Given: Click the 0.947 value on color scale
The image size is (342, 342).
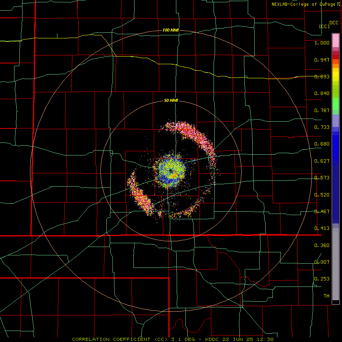Looking at the screenshot, I should [x=322, y=60].
